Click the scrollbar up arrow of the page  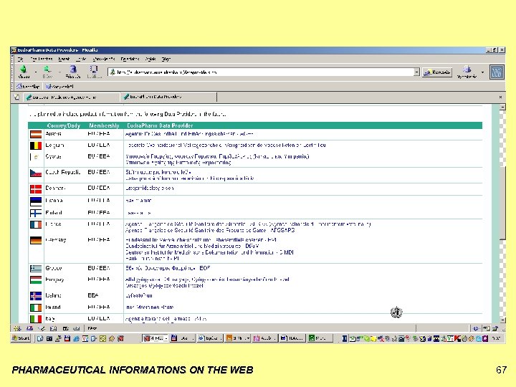[x=502, y=107]
